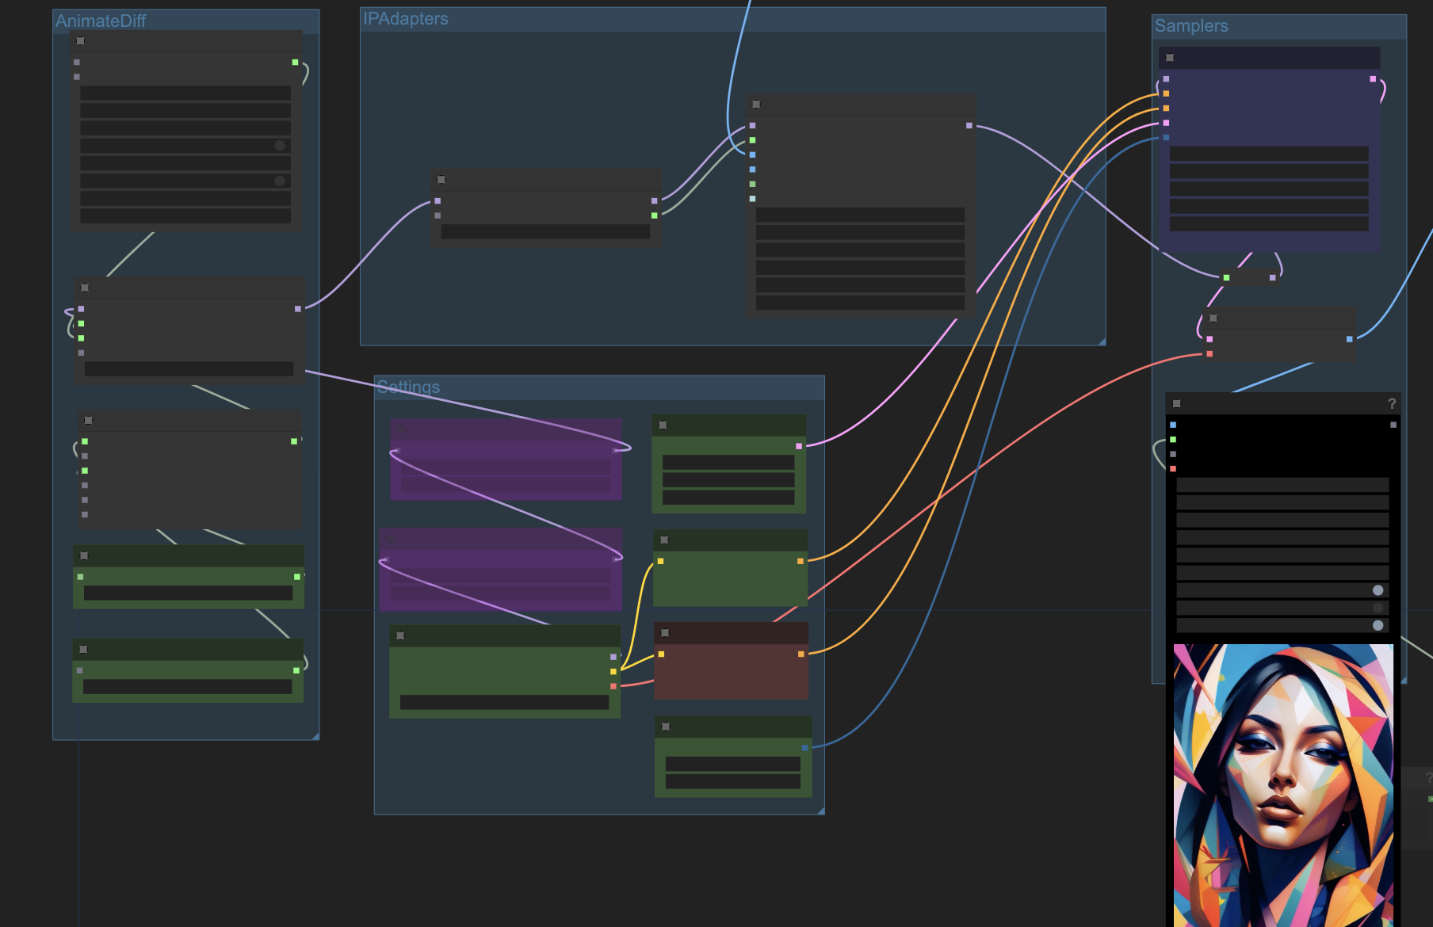This screenshot has height=927, width=1433.
Task: Toggle the first switch in the black preview node
Action: pos(1378,590)
